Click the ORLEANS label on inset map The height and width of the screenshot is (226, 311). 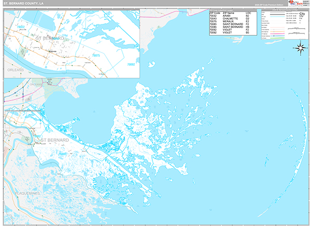pyautogui.click(x=16, y=70)
